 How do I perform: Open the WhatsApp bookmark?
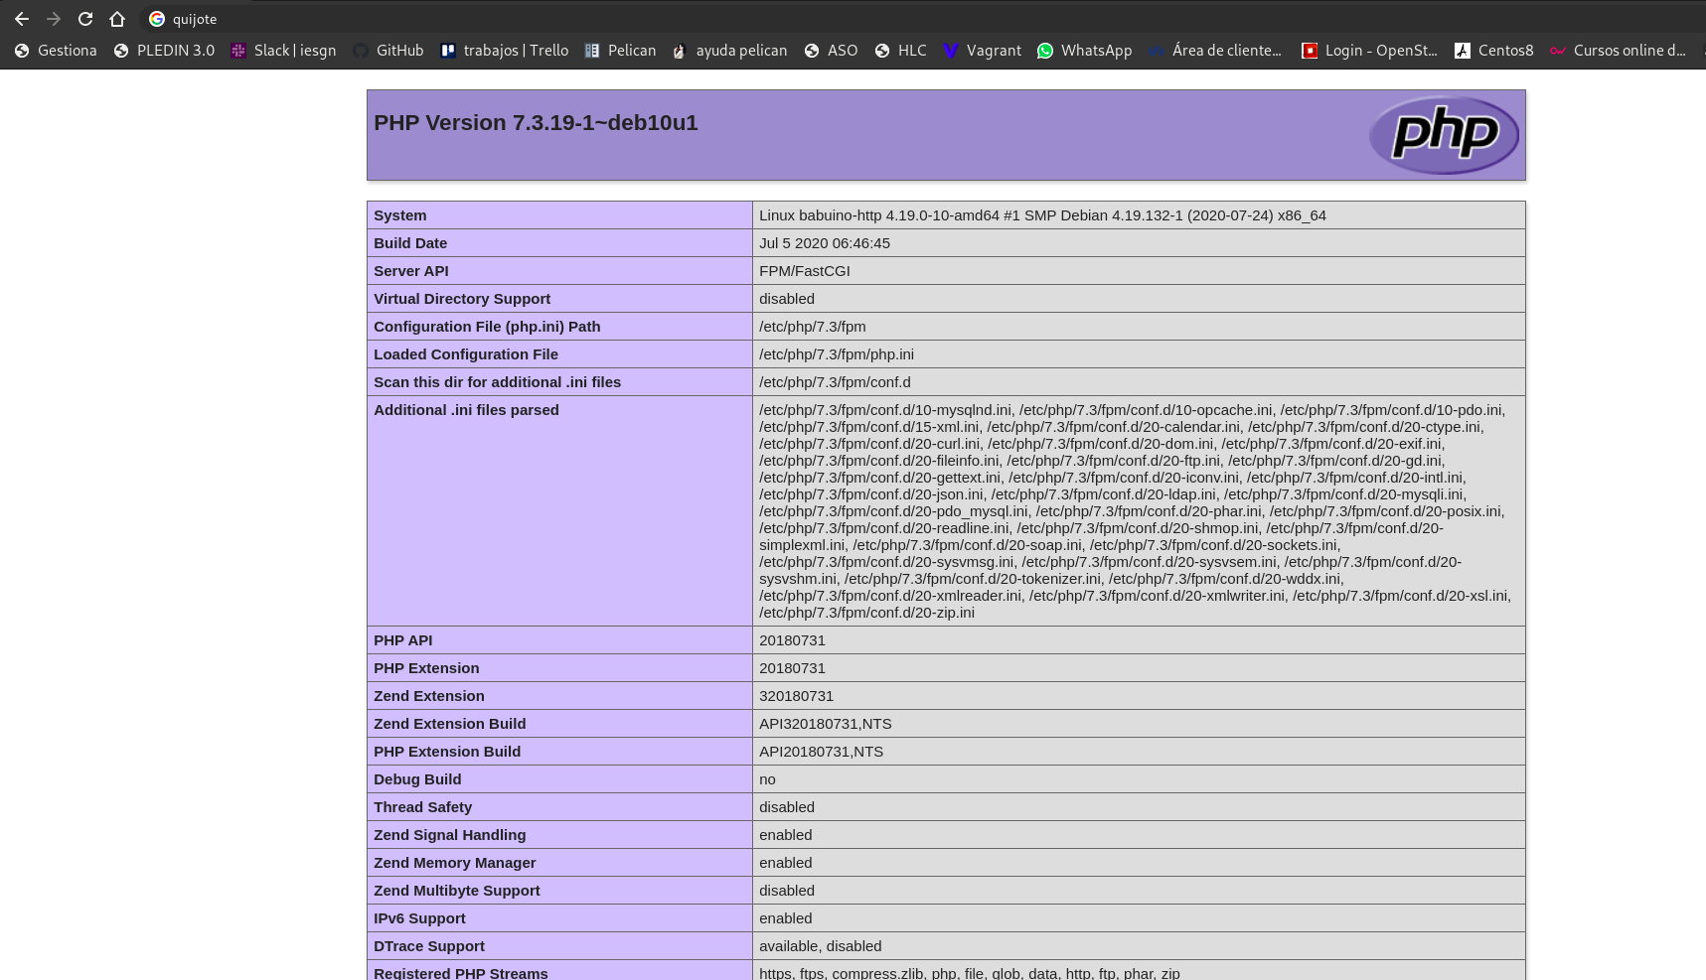coord(1084,51)
